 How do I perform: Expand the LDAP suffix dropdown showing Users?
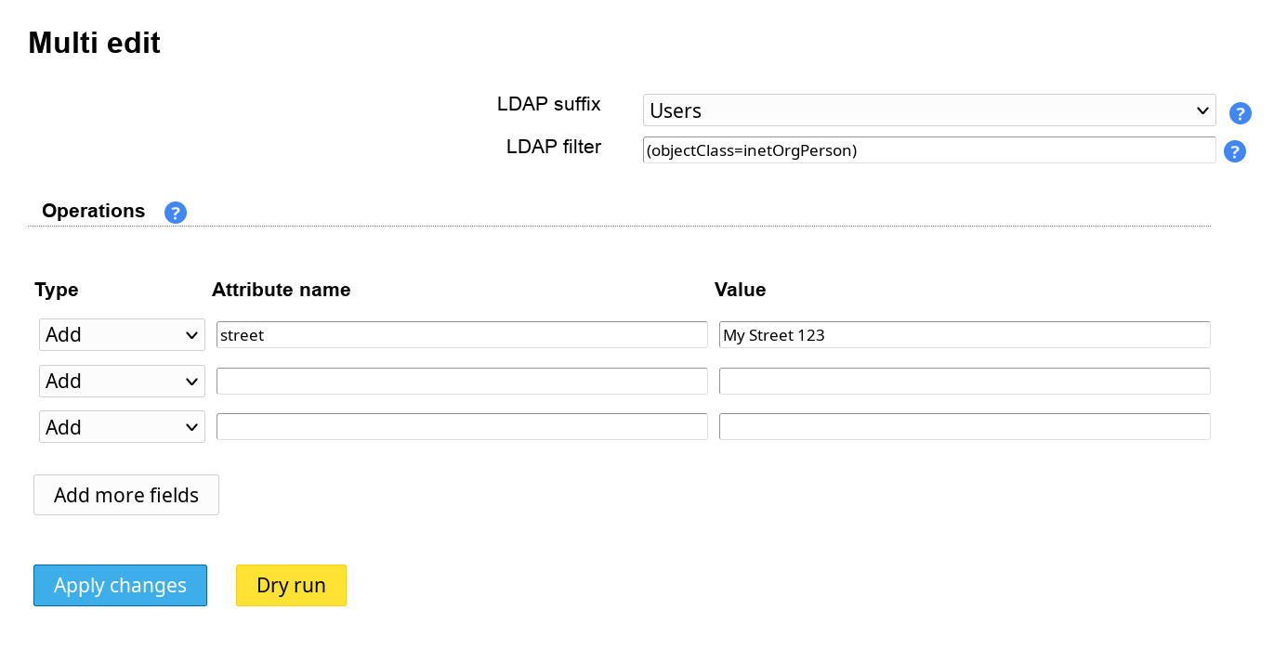tap(928, 110)
